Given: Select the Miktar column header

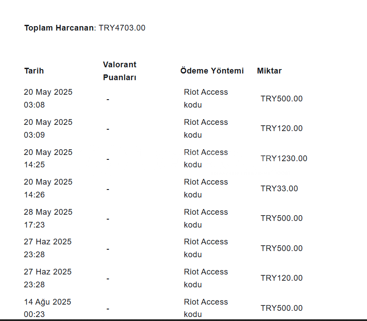Looking at the screenshot, I should [x=269, y=71].
